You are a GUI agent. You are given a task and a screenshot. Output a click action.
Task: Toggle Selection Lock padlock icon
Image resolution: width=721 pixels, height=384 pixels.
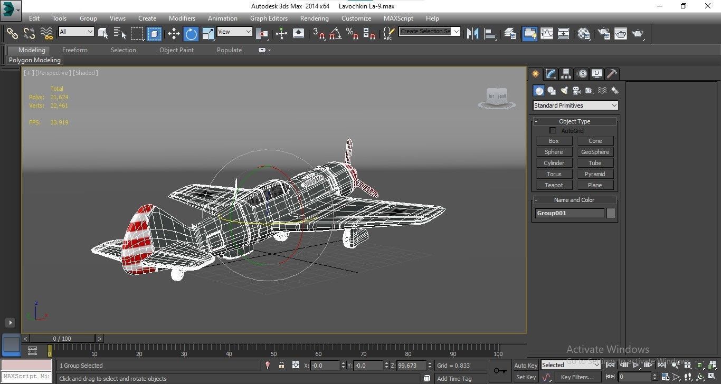[281, 365]
